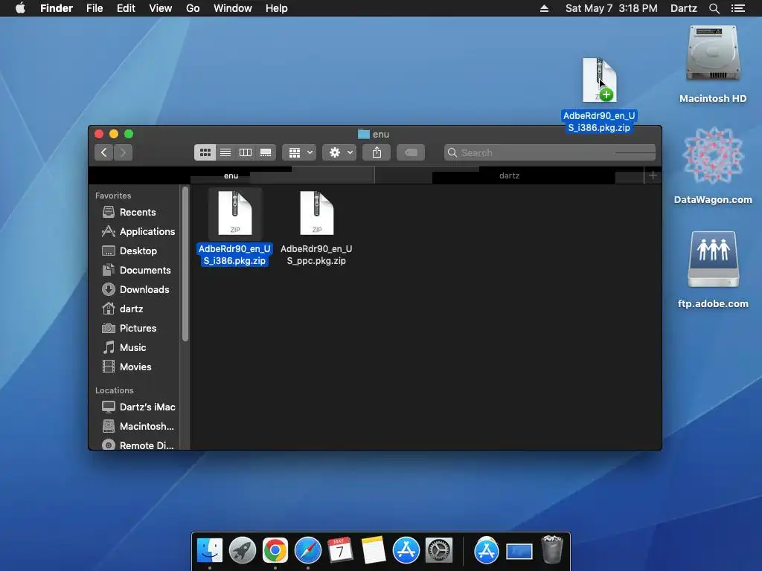Screen dimensions: 762x571
Task: Go back in the Finder window
Action: (x=104, y=152)
